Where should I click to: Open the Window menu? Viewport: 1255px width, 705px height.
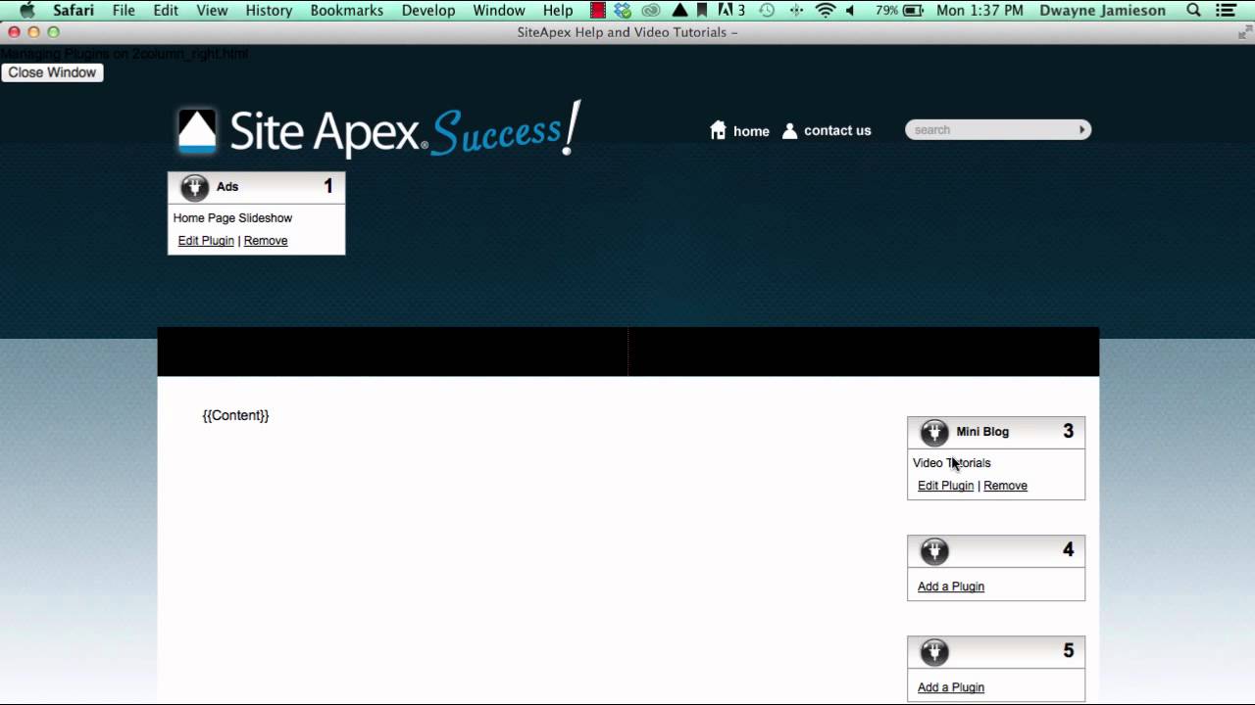coord(499,11)
